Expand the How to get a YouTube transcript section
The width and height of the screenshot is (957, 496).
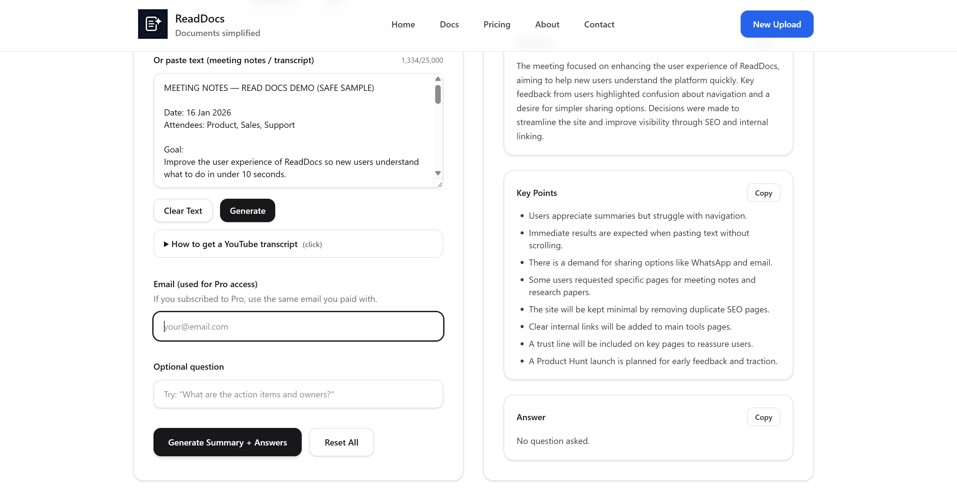pyautogui.click(x=235, y=244)
